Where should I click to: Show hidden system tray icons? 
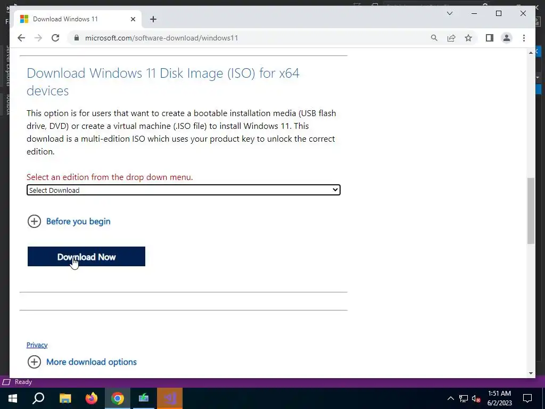click(450, 398)
